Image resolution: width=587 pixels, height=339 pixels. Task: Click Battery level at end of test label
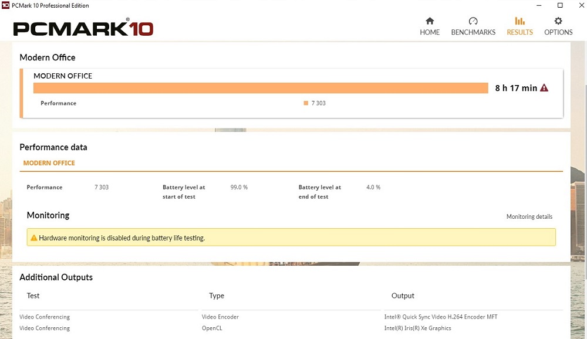[320, 192]
